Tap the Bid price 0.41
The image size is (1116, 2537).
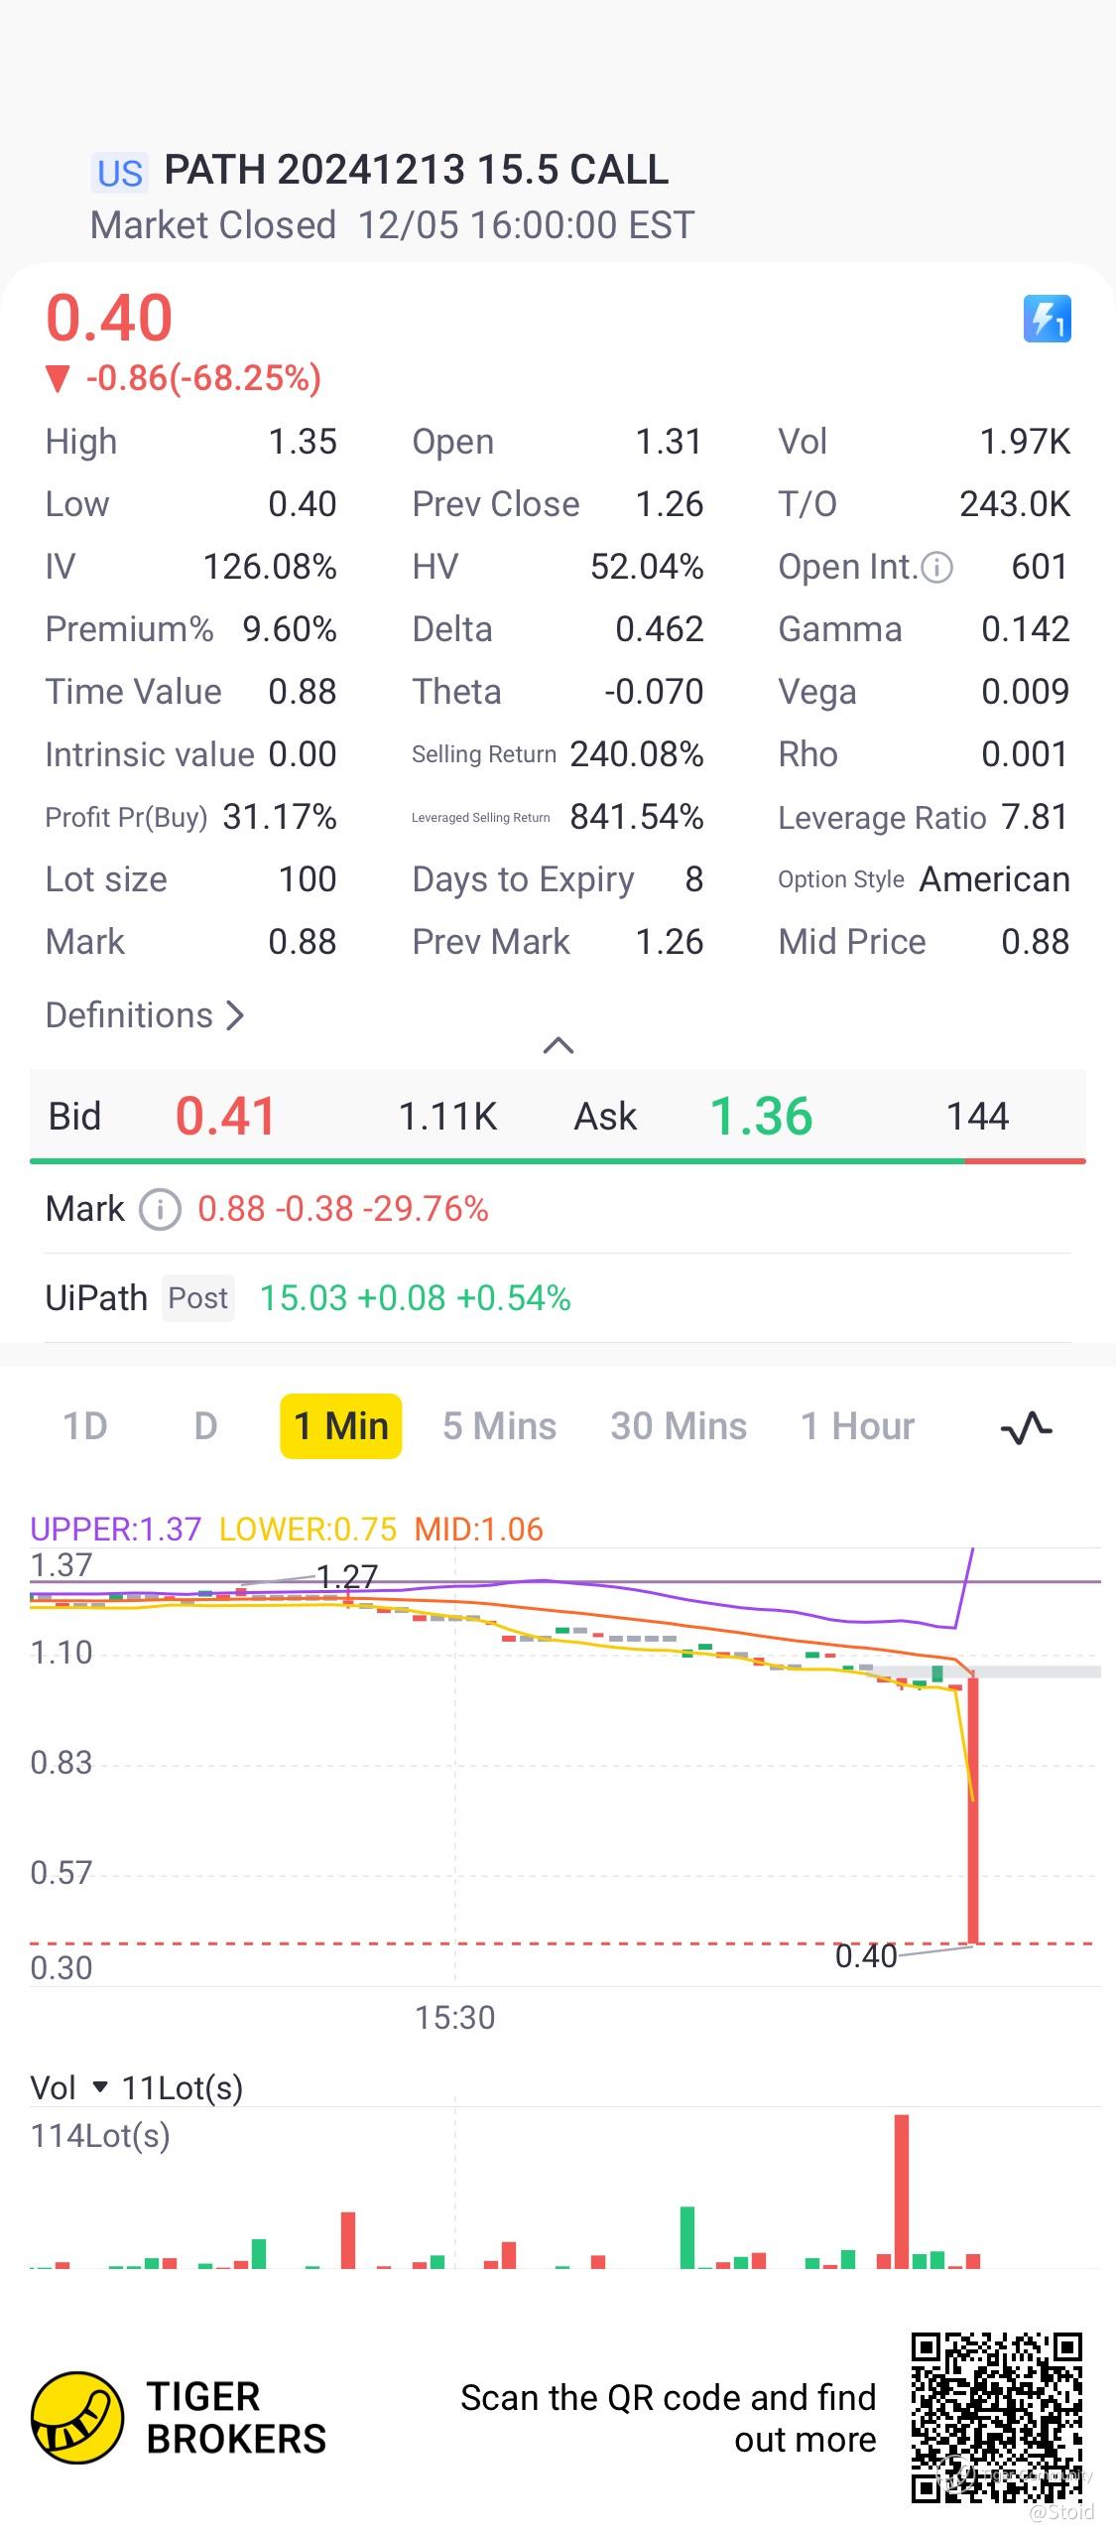tap(225, 1116)
